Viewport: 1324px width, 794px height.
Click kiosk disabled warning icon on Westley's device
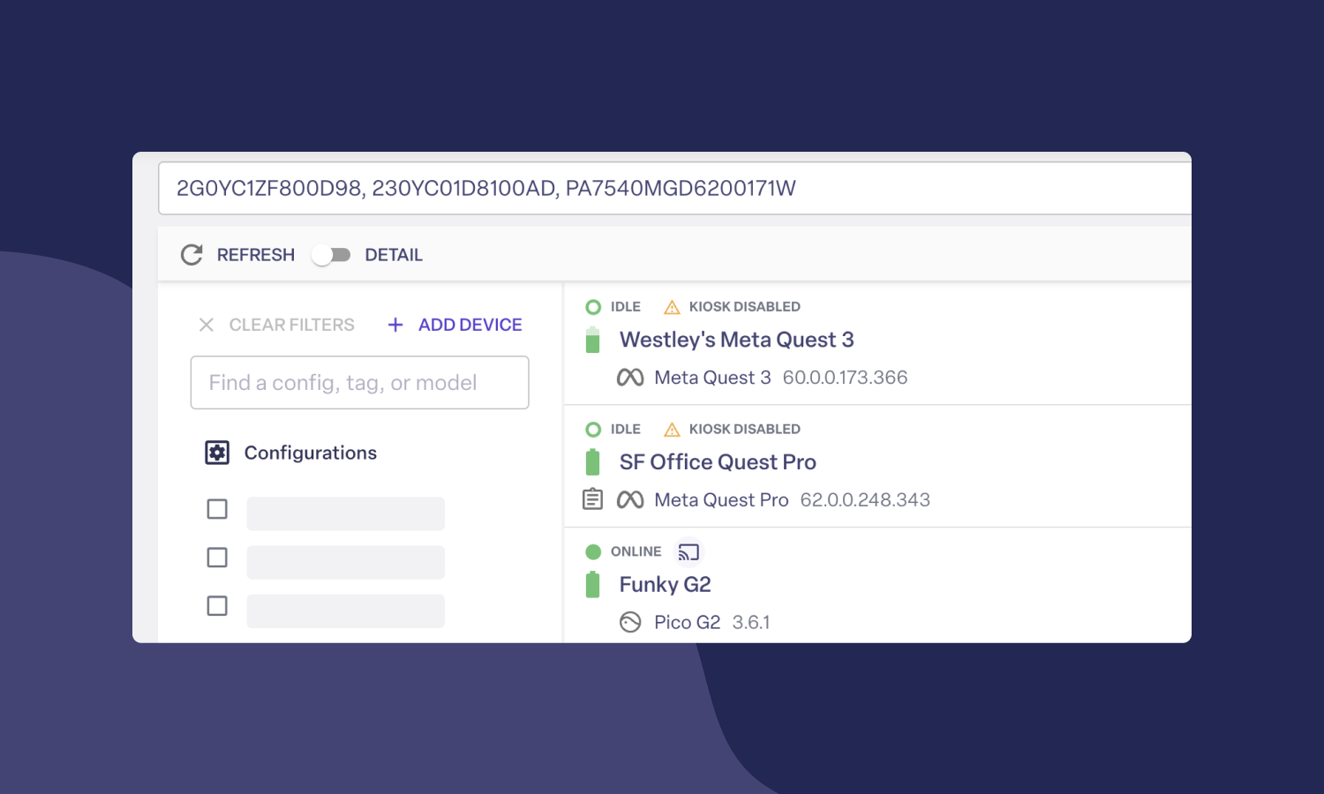pyautogui.click(x=672, y=307)
